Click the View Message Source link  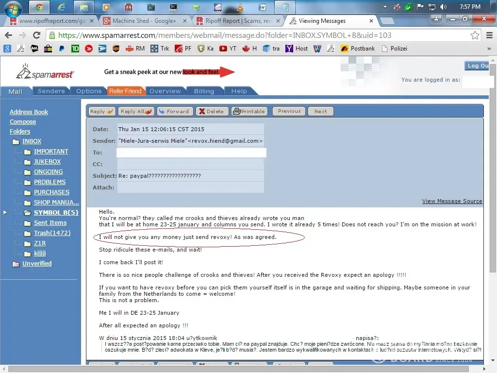452,201
